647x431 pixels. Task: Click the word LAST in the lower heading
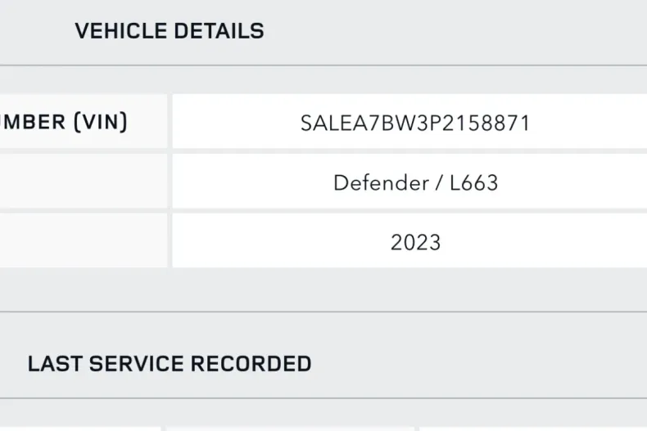(54, 364)
